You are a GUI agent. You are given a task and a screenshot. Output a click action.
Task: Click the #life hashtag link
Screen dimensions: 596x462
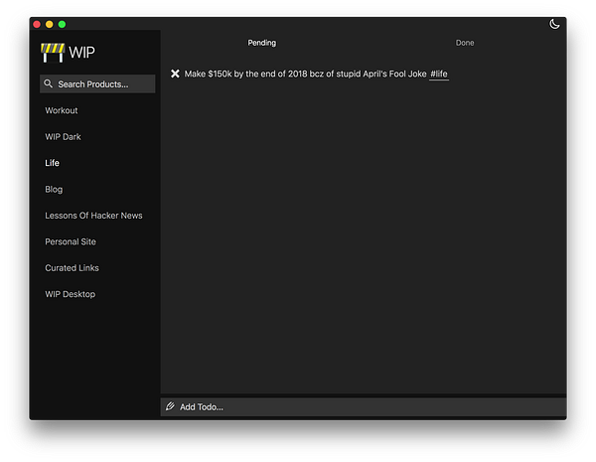(439, 74)
